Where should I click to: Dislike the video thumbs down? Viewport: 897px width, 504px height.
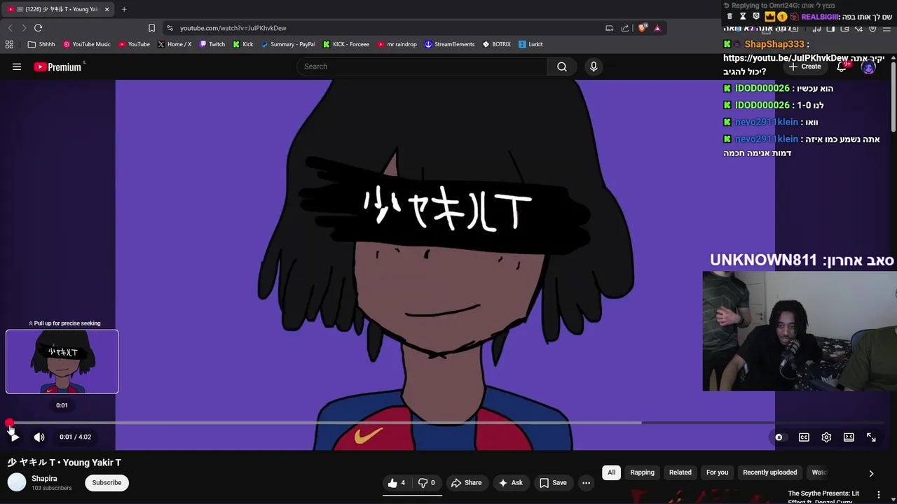tap(427, 482)
